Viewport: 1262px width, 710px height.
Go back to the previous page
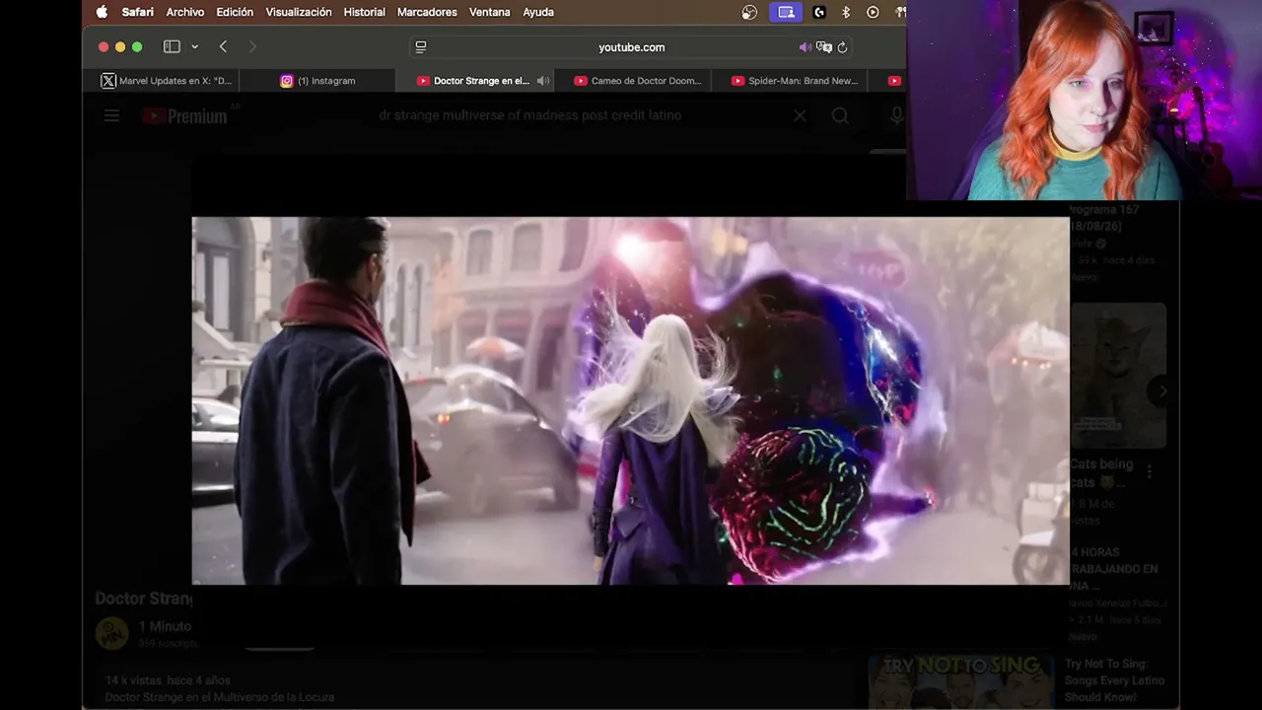coord(223,46)
